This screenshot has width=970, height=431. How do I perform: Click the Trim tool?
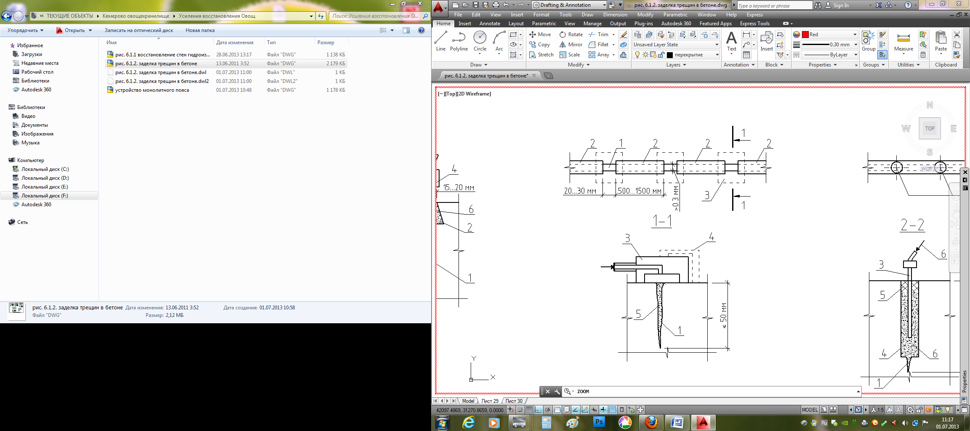(x=598, y=35)
